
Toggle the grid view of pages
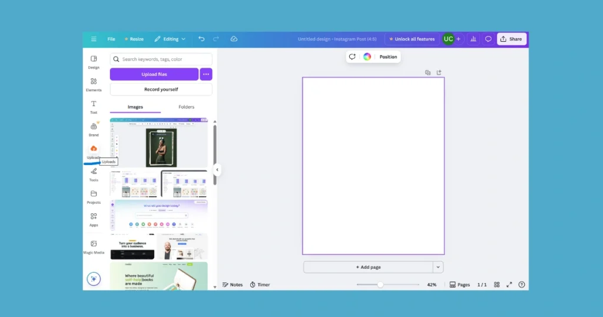497,285
